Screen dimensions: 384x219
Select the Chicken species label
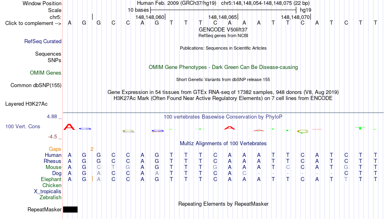point(52,185)
